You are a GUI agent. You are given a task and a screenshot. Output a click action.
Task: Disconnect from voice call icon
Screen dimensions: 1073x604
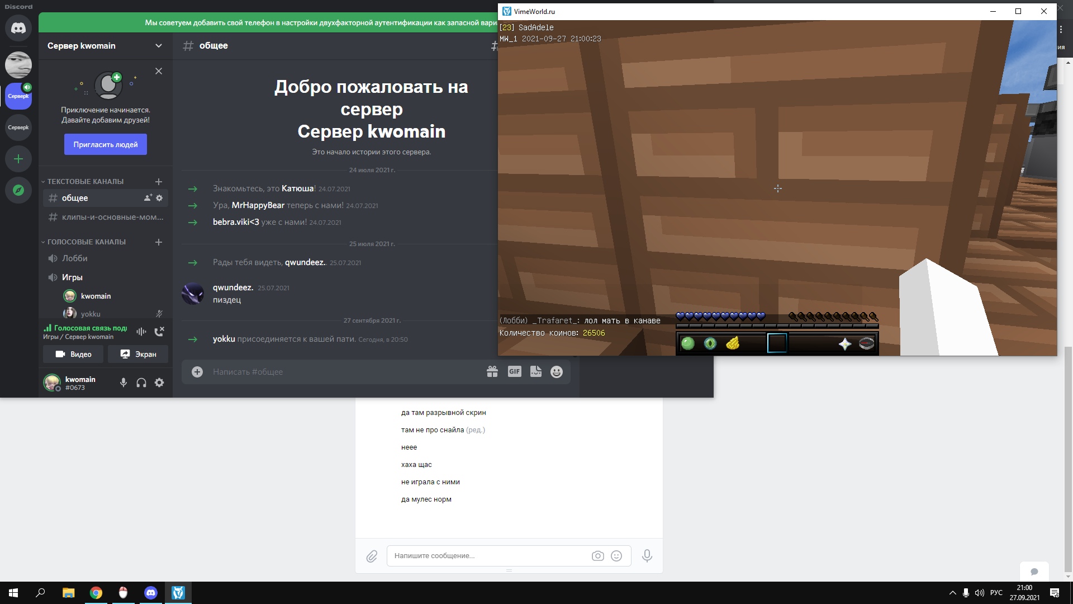(x=159, y=332)
